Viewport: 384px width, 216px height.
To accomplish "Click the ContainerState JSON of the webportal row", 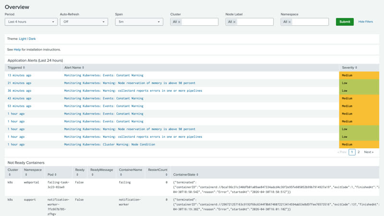I will pos(276,187).
